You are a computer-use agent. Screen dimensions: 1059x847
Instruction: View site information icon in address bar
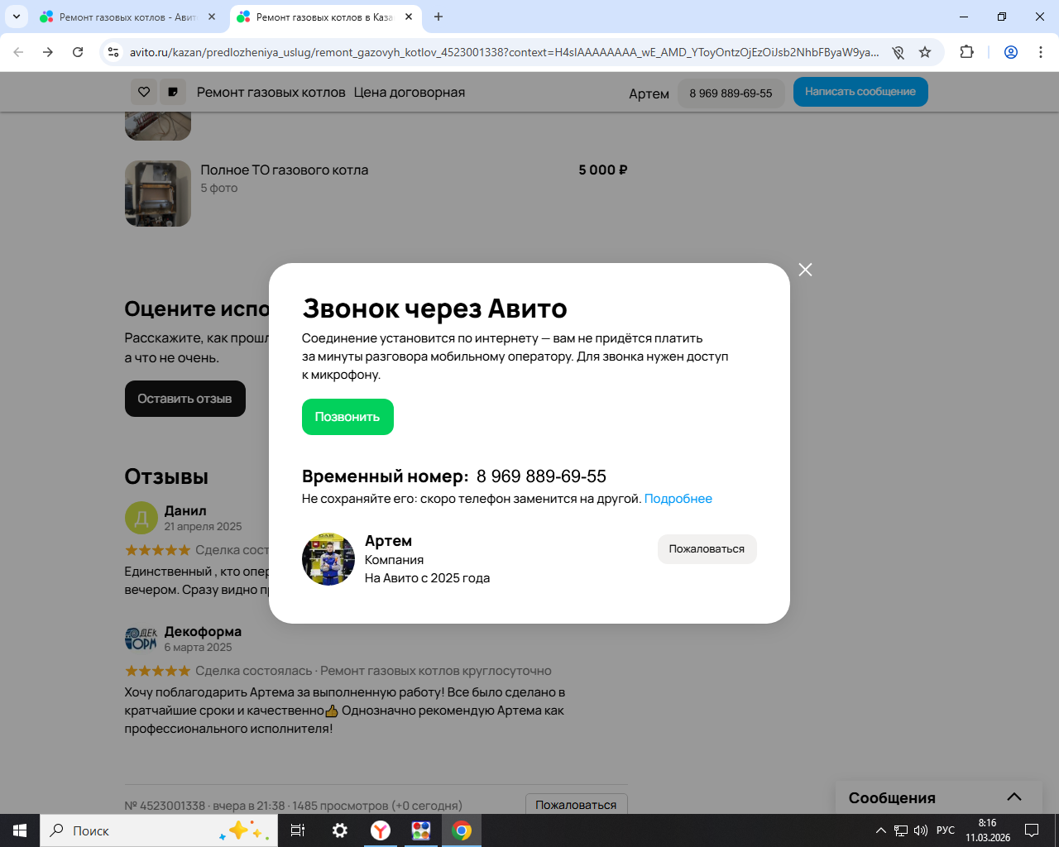point(114,52)
